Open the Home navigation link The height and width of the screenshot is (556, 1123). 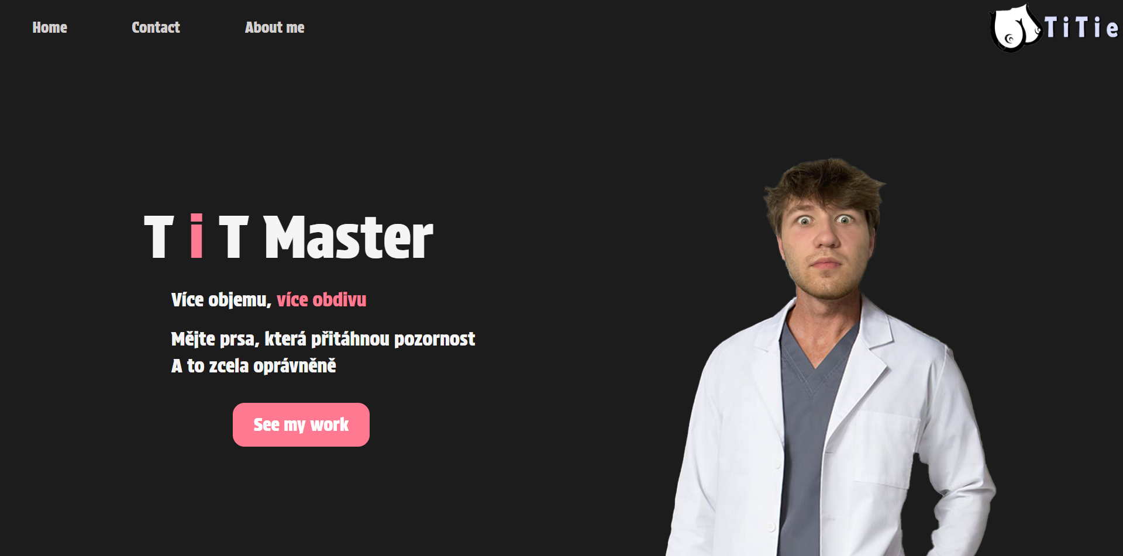click(50, 27)
